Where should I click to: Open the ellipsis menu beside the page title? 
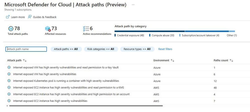(133, 5)
